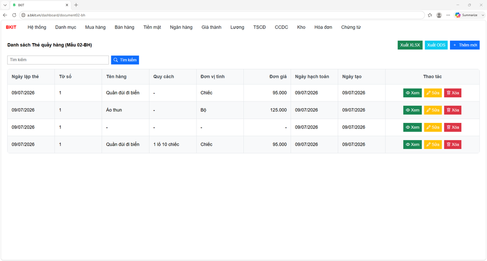
Task: Open the browser profile avatar icon
Action: coord(439,15)
